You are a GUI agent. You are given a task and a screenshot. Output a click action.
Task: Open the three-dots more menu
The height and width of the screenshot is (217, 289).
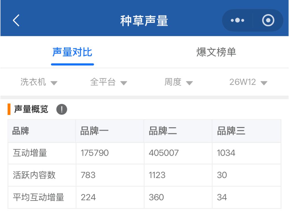238,21
